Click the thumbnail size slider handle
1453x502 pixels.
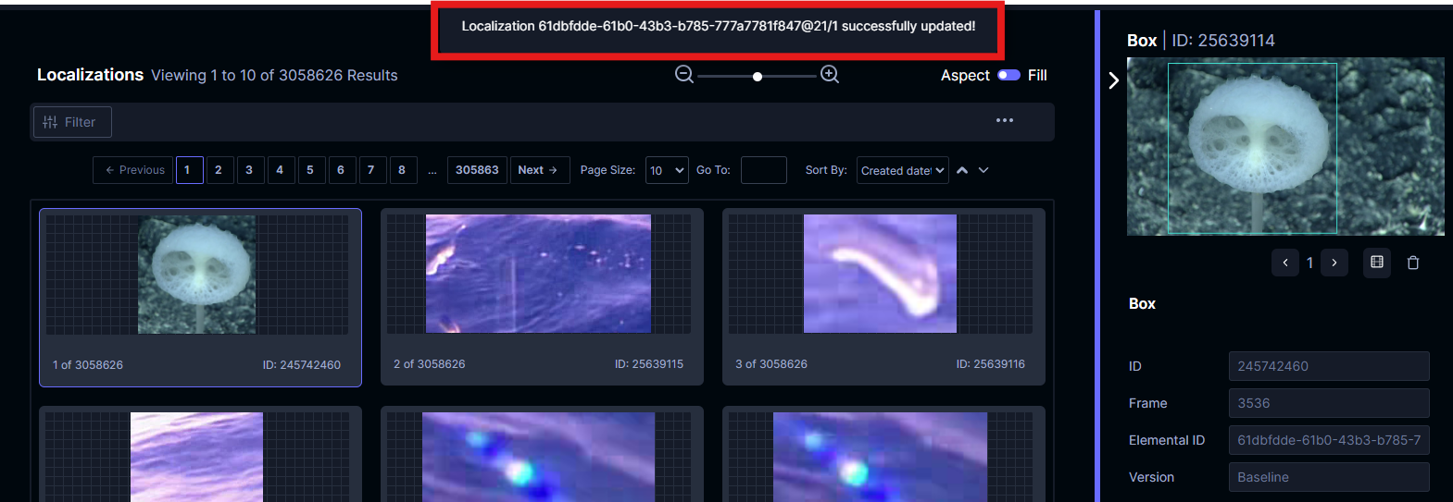[x=758, y=77]
